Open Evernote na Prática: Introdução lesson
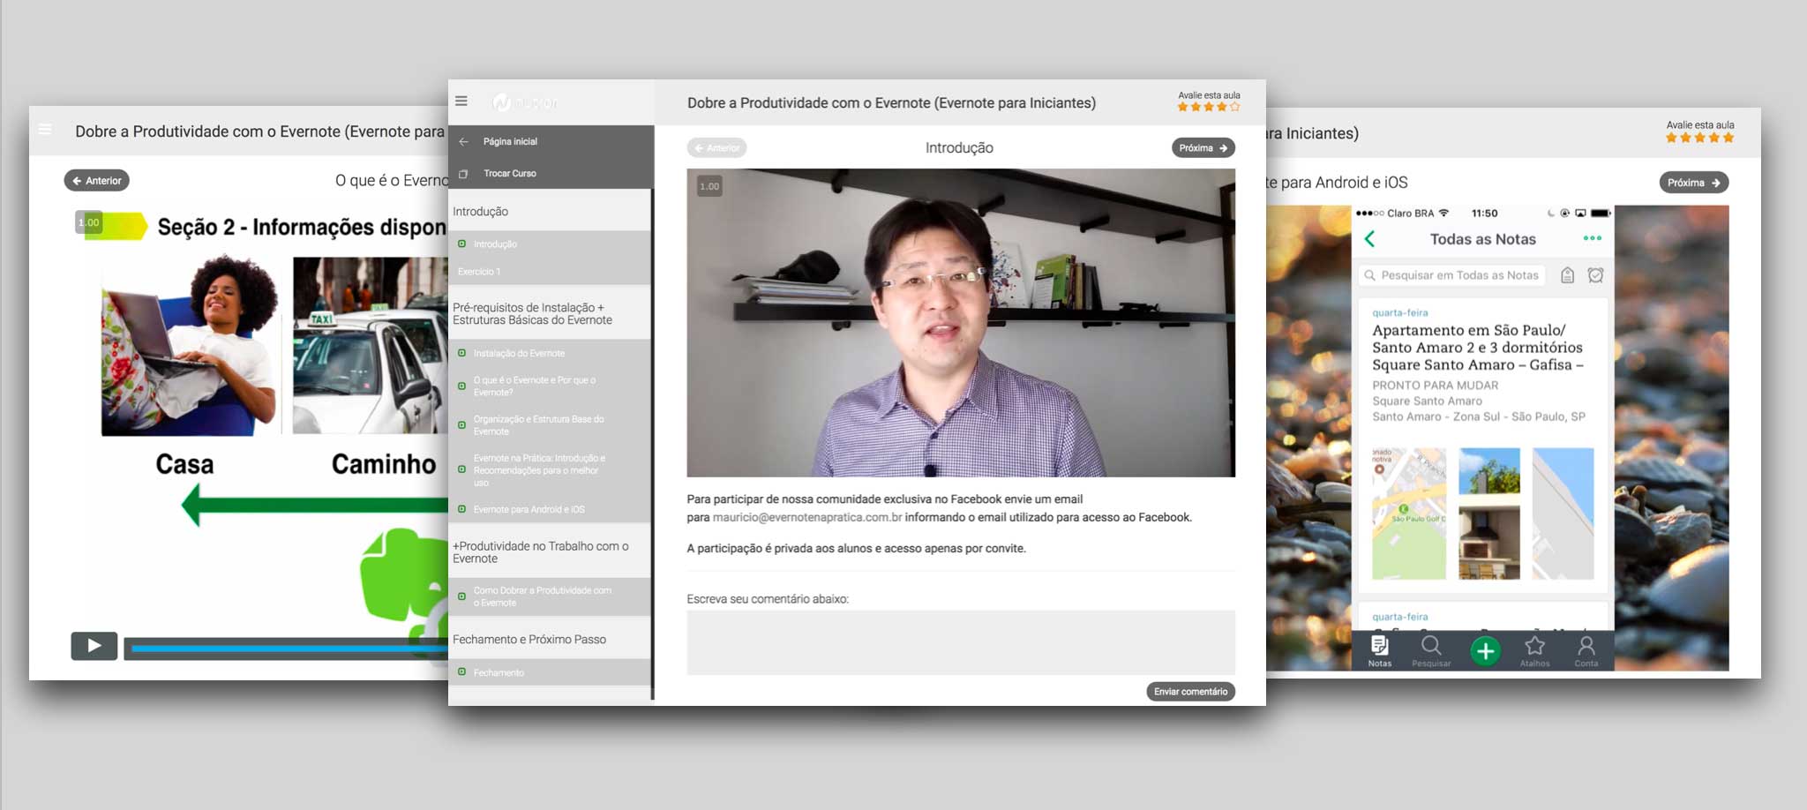The width and height of the screenshot is (1807, 810). point(539,470)
